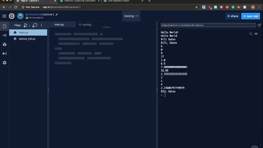Viewport: 263px width, 148px height.
Task: Select main.py in the file list
Action: pyautogui.click(x=28, y=32)
